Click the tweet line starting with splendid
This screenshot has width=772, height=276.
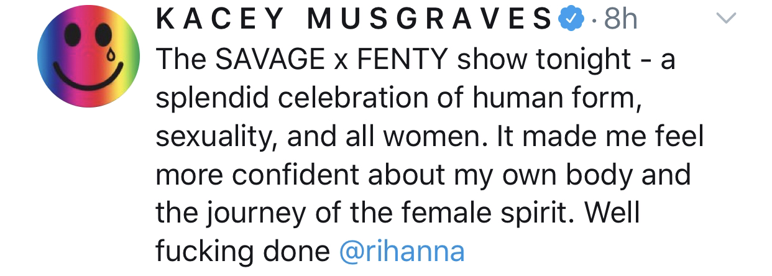[x=398, y=98]
